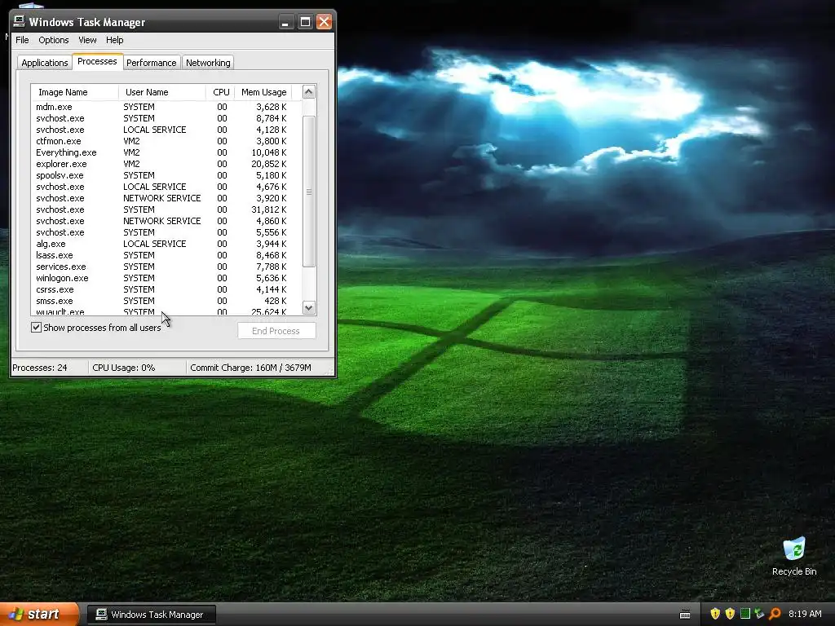Select the spoolsv.exe process
Image resolution: width=835 pixels, height=626 pixels.
[166, 175]
